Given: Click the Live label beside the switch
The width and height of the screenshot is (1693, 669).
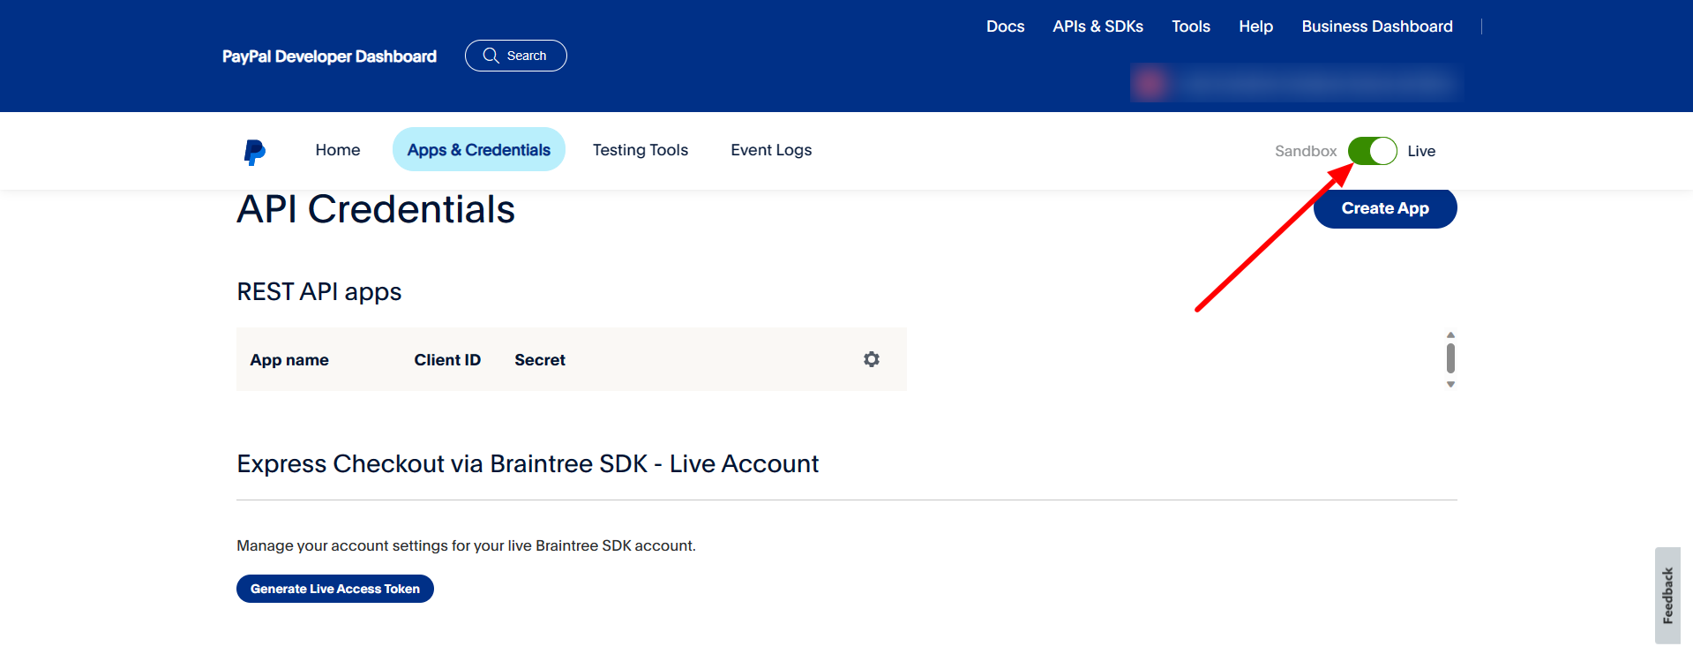Looking at the screenshot, I should click(x=1421, y=151).
